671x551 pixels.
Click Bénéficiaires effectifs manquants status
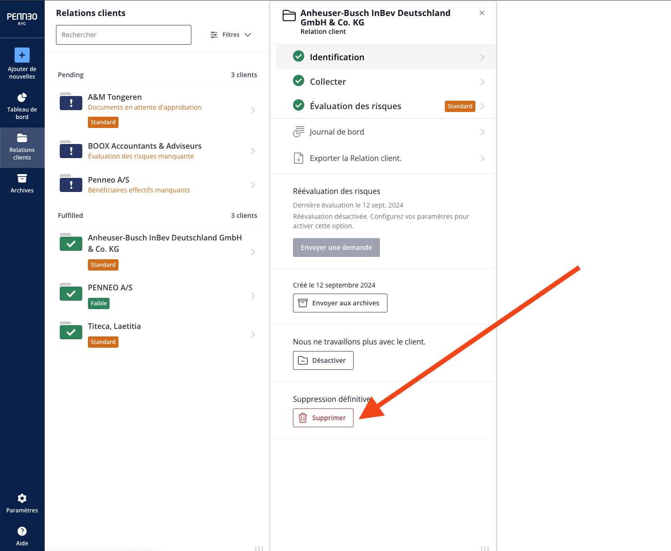pos(139,190)
